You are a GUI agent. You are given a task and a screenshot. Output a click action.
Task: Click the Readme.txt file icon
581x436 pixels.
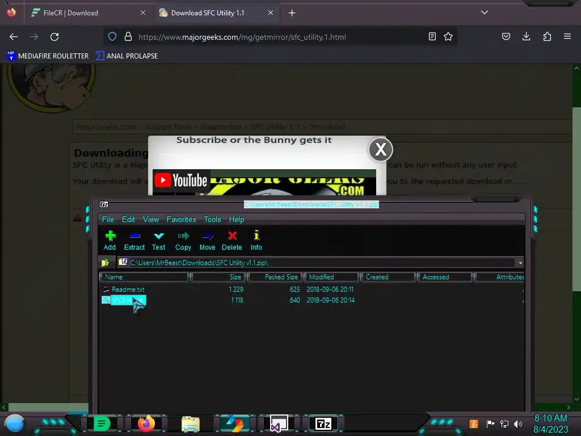[106, 289]
